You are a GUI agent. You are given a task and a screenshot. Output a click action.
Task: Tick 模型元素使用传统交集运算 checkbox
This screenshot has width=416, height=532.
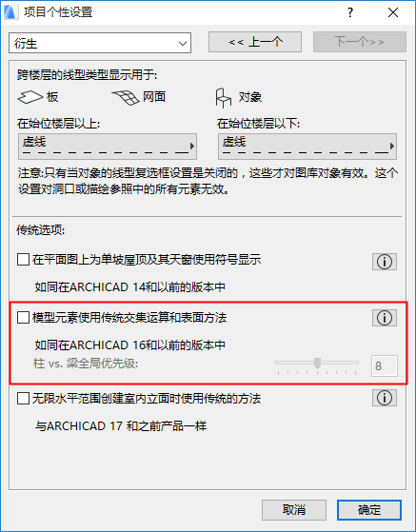pyautogui.click(x=23, y=318)
